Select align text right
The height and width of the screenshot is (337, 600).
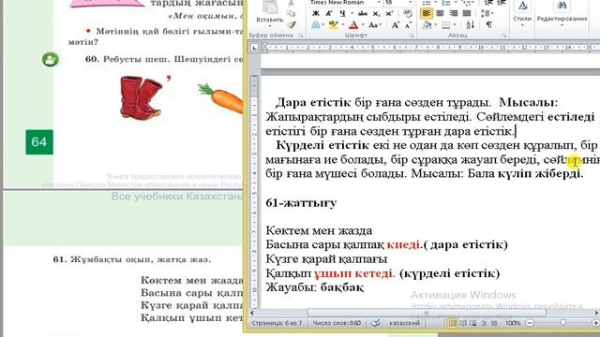(x=454, y=14)
